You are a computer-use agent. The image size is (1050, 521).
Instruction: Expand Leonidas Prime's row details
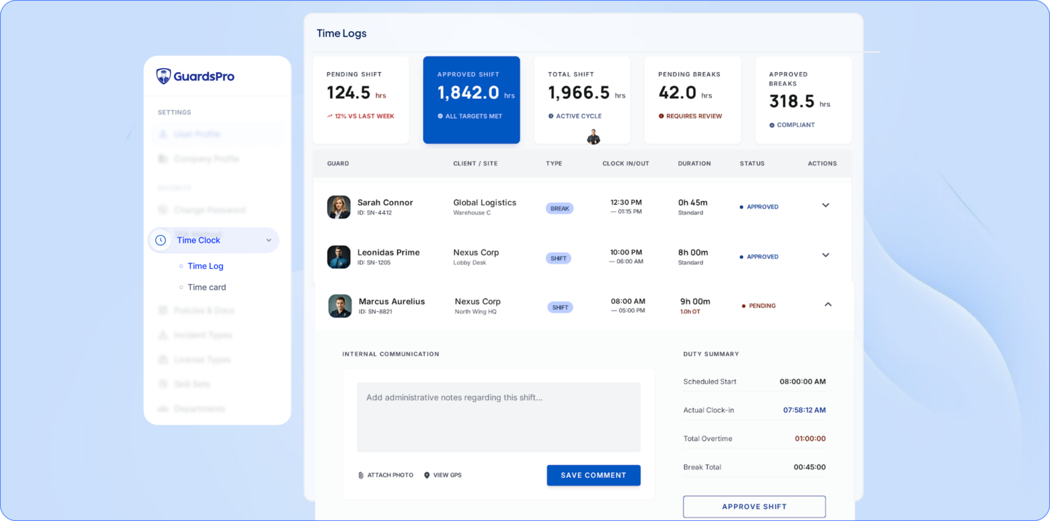coord(825,255)
